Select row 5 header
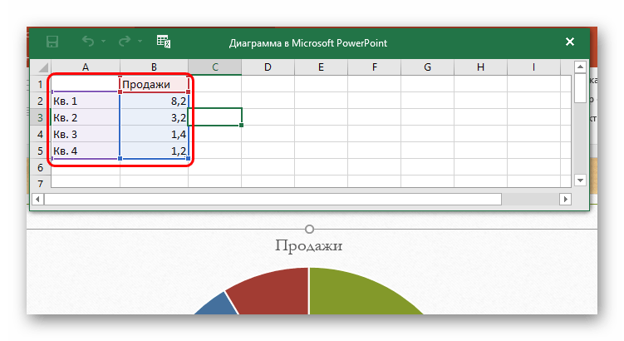 (x=41, y=151)
